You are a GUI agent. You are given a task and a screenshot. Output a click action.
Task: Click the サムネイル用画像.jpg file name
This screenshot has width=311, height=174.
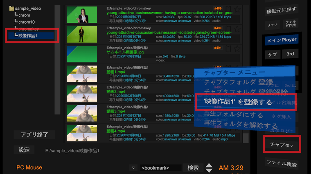[x=125, y=52]
